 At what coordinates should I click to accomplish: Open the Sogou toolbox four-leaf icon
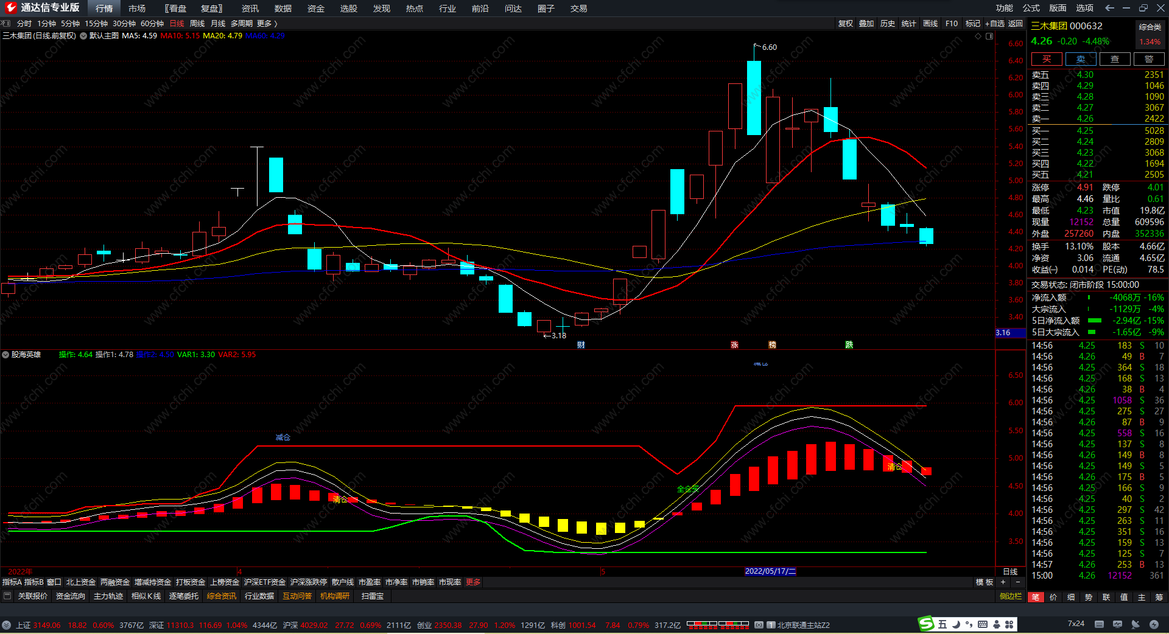click(x=1009, y=624)
